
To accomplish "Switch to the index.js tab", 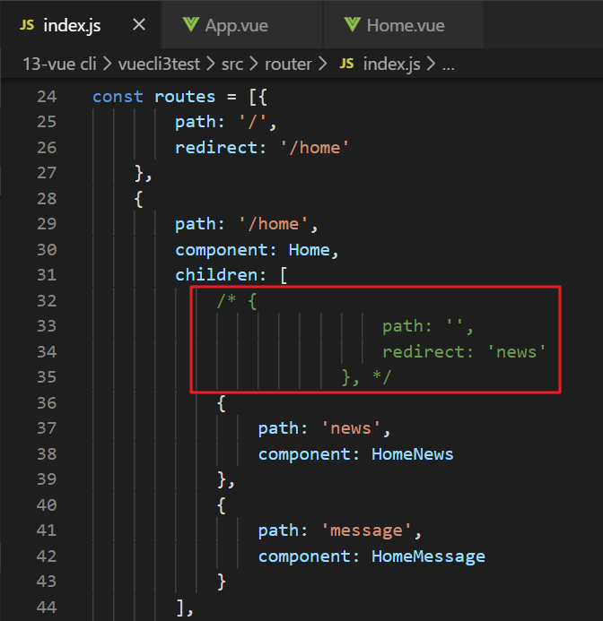I will tap(81, 25).
